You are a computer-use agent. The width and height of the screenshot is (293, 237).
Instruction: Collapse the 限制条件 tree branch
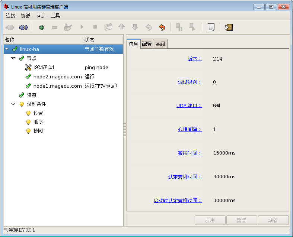pos(13,104)
